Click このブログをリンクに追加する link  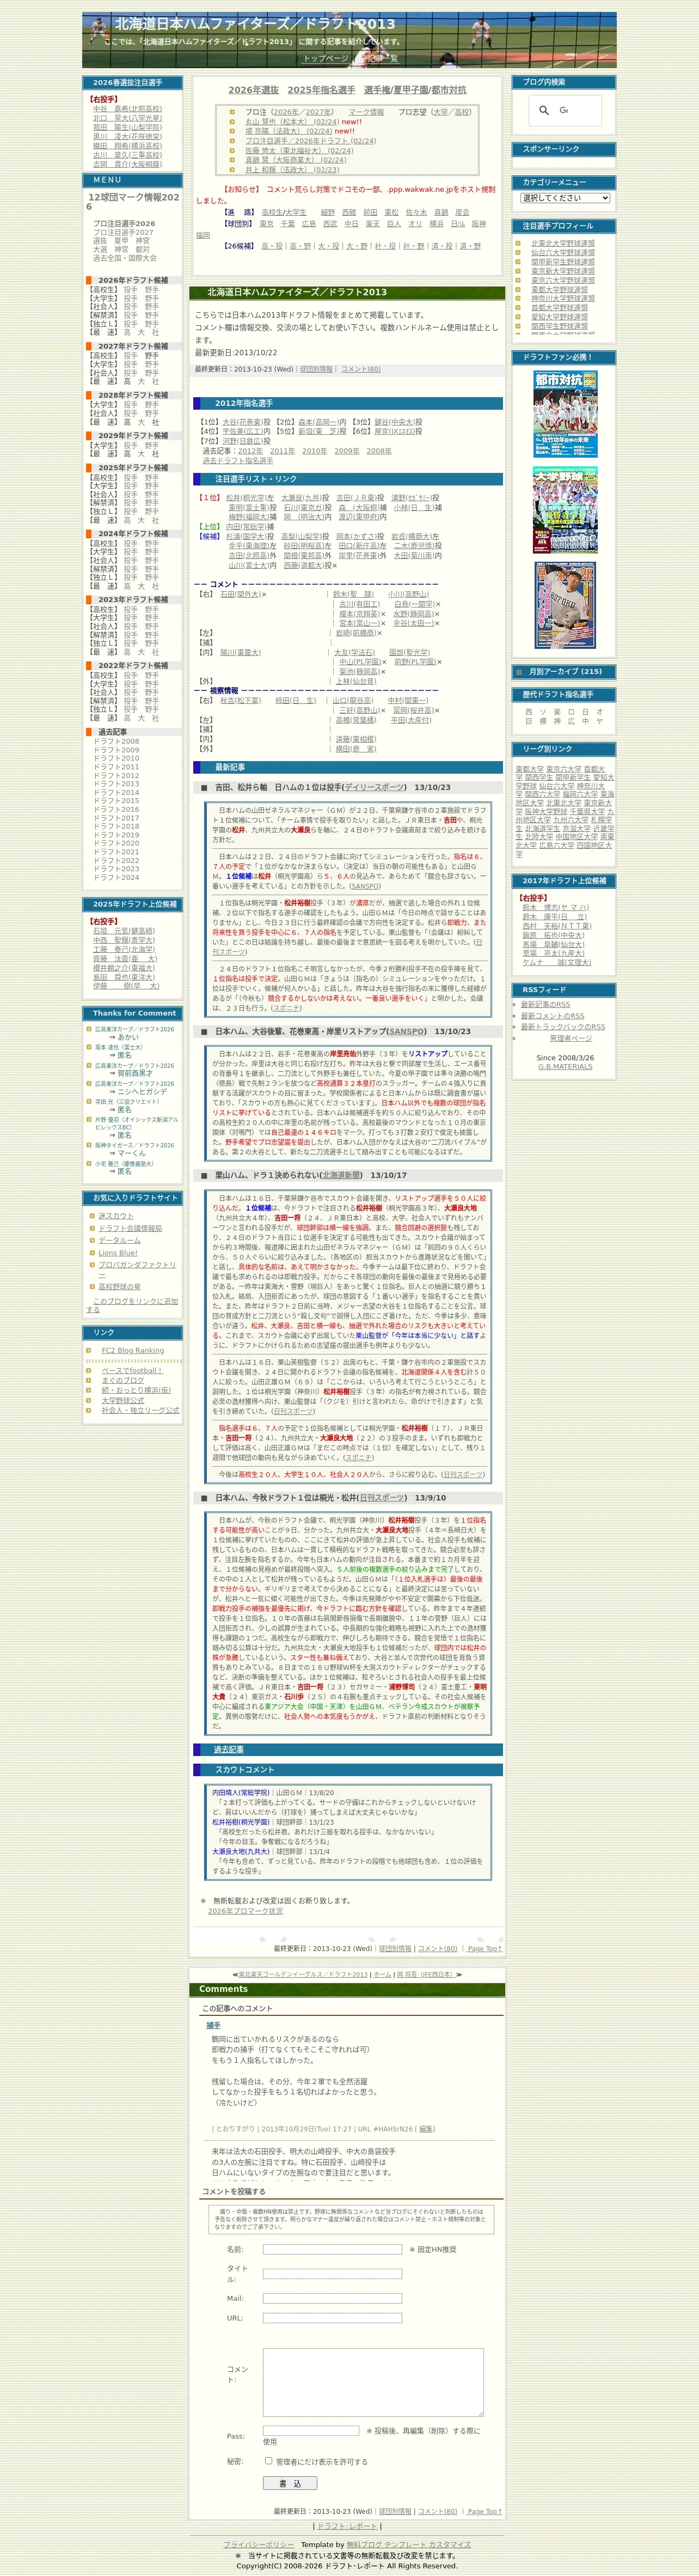tap(132, 1305)
